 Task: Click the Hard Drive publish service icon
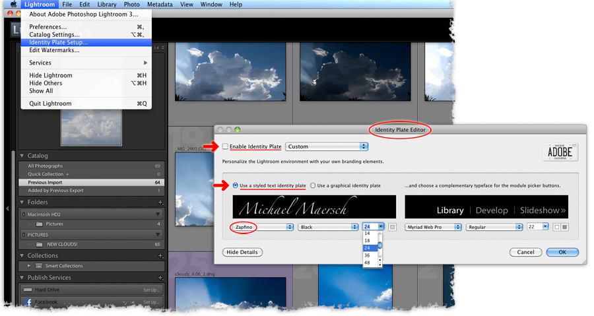point(28,290)
